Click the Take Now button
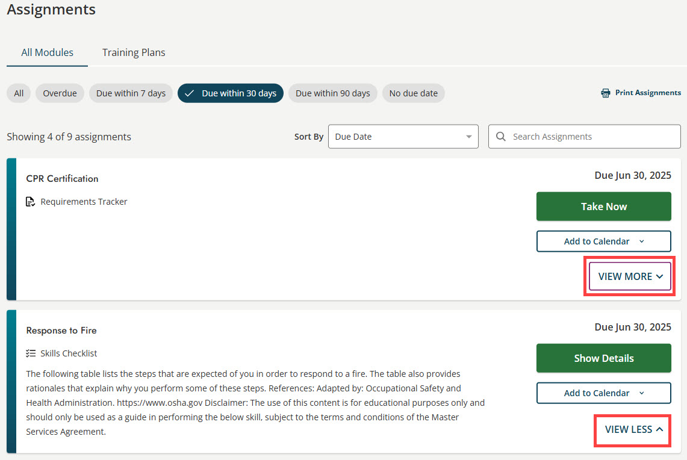Viewport: 687px width, 460px height. 603,206
